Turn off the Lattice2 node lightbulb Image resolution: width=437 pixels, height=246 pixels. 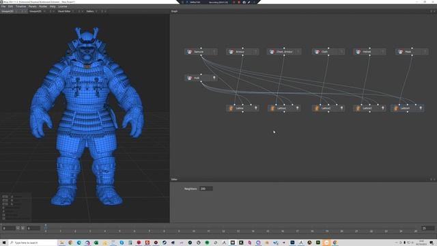pyautogui.click(x=341, y=108)
